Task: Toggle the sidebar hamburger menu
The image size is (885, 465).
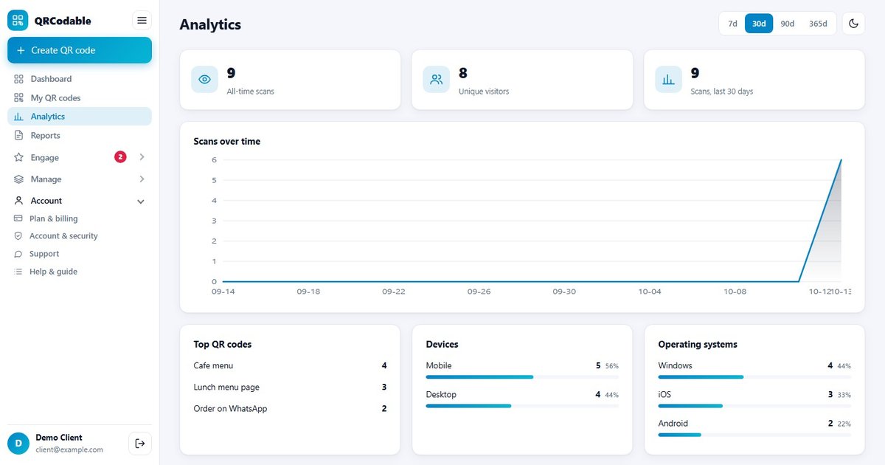Action: point(142,21)
